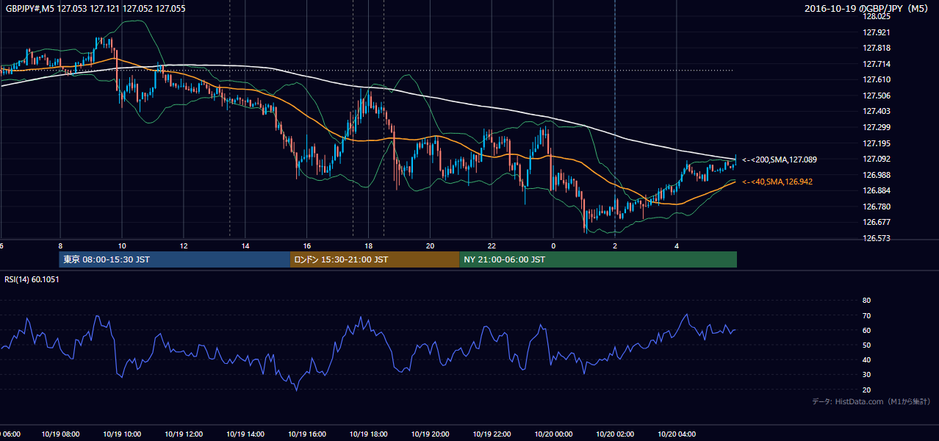Click the 126.677 price axis value
939x441 pixels.
pyautogui.click(x=877, y=222)
